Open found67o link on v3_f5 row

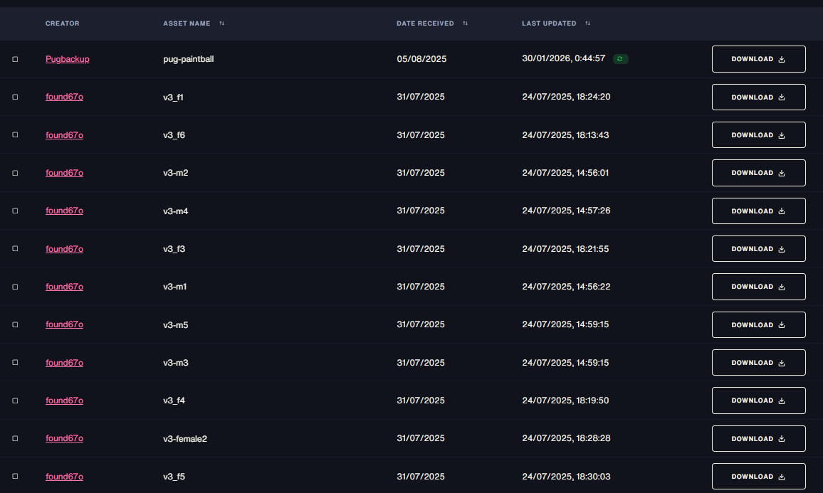coord(64,476)
